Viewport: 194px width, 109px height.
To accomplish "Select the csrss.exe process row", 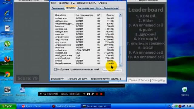I will (x=84, y=34).
